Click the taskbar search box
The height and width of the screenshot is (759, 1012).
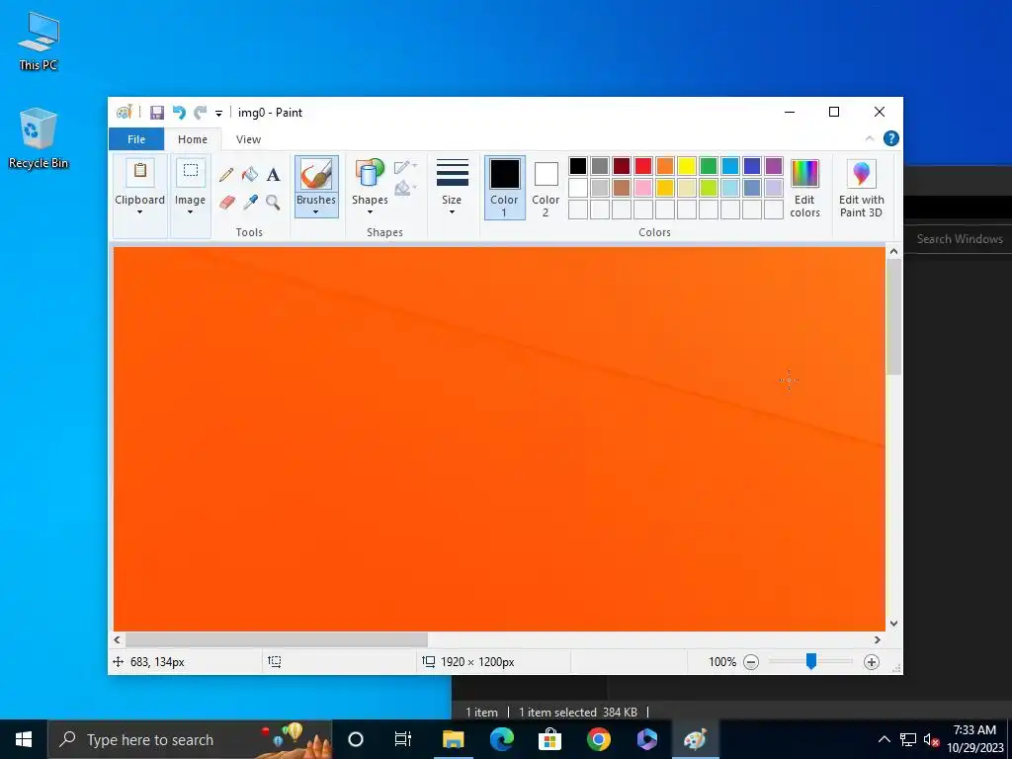click(x=190, y=739)
